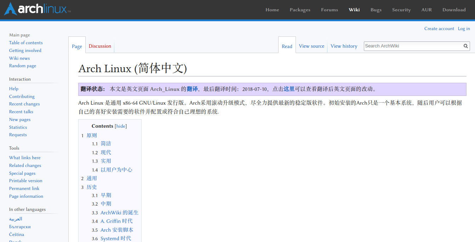475x242 pixels.
Task: Open the Home navigation item
Action: pos(272,10)
